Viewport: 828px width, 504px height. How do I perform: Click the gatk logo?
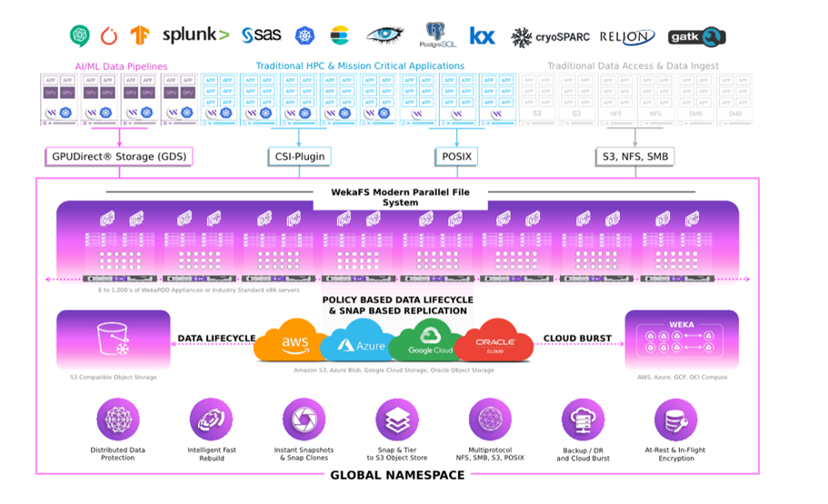pyautogui.click(x=696, y=36)
